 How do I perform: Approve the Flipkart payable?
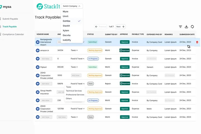point(125,67)
